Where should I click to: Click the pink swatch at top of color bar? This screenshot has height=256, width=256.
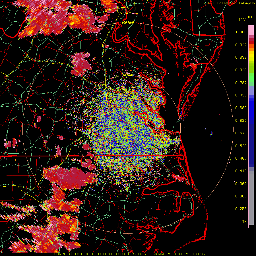(251, 30)
